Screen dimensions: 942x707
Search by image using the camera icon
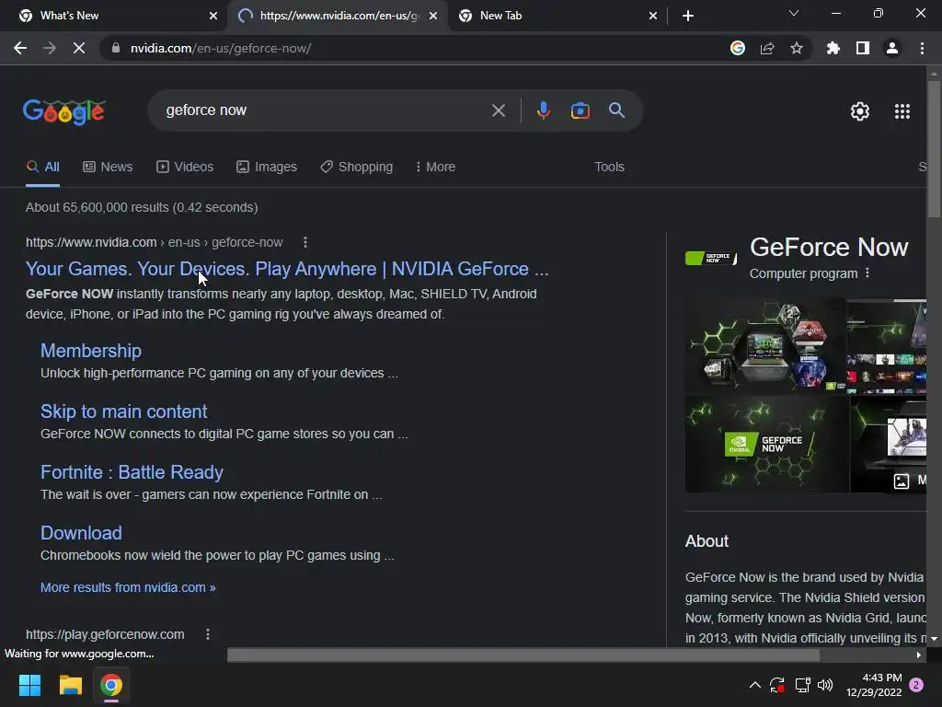coord(580,110)
